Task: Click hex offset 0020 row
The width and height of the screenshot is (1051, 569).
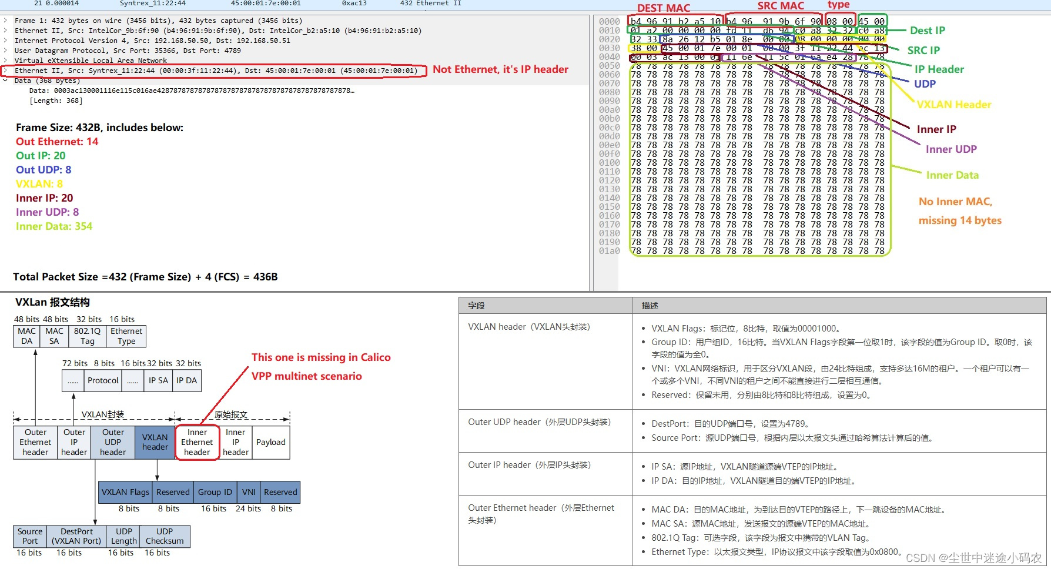Action: coord(609,39)
